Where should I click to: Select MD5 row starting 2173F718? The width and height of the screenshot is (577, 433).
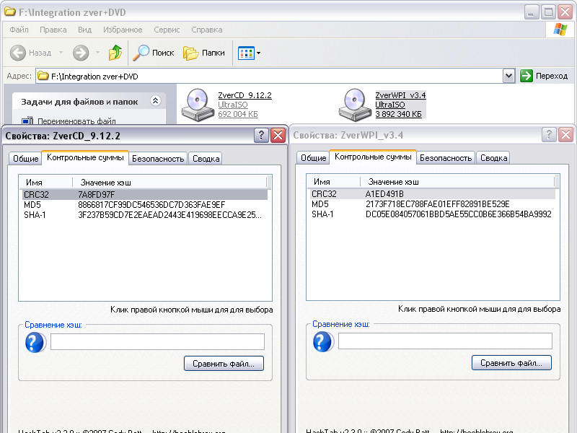(432, 204)
